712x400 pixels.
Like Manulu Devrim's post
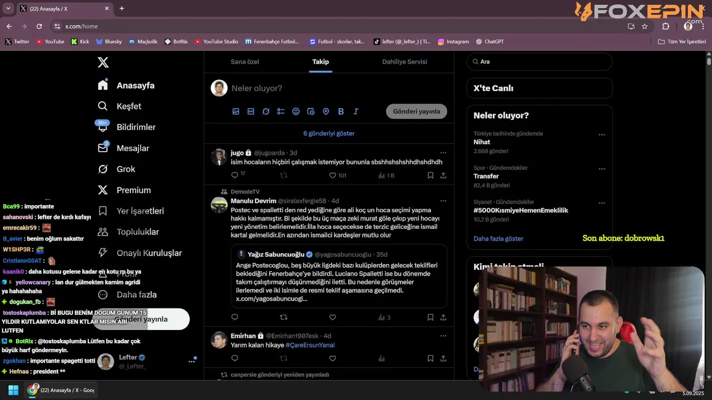(x=333, y=317)
